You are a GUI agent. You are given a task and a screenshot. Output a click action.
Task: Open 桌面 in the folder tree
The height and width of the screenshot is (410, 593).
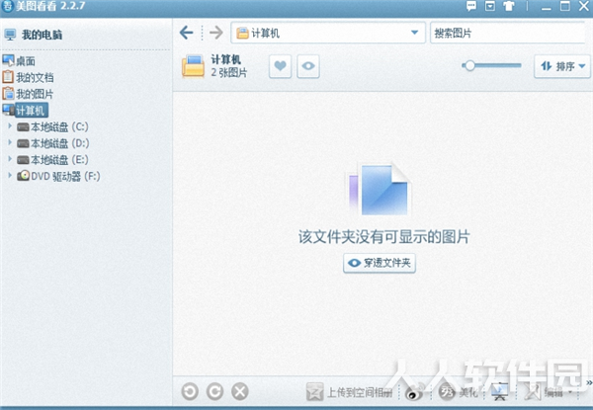[x=19, y=61]
